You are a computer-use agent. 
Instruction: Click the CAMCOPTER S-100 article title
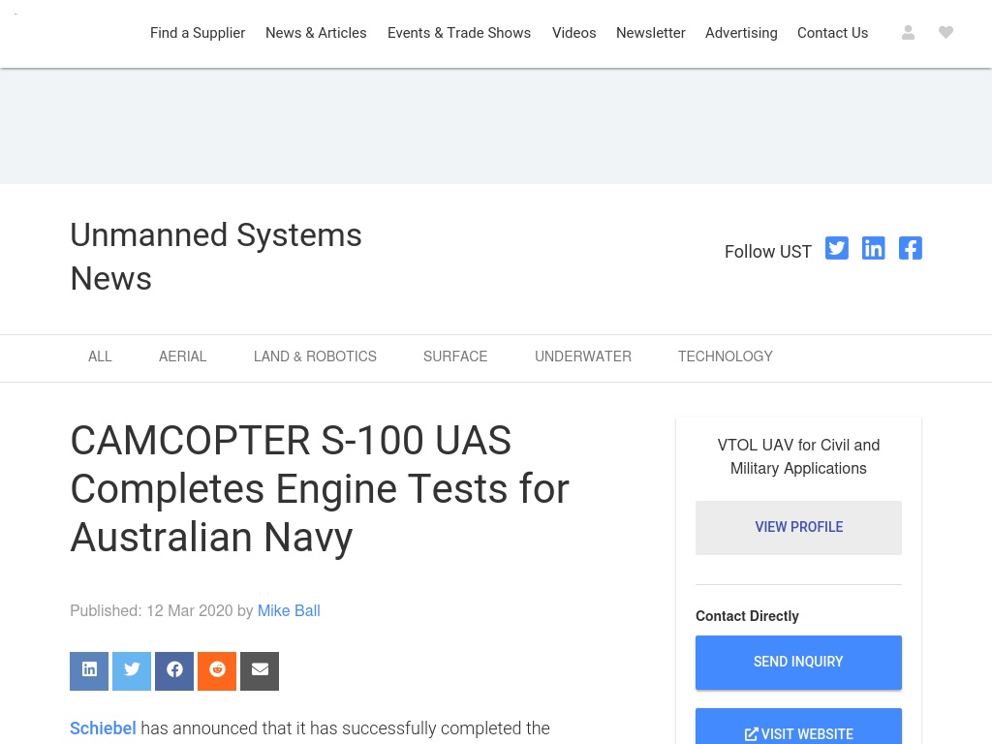pos(320,489)
